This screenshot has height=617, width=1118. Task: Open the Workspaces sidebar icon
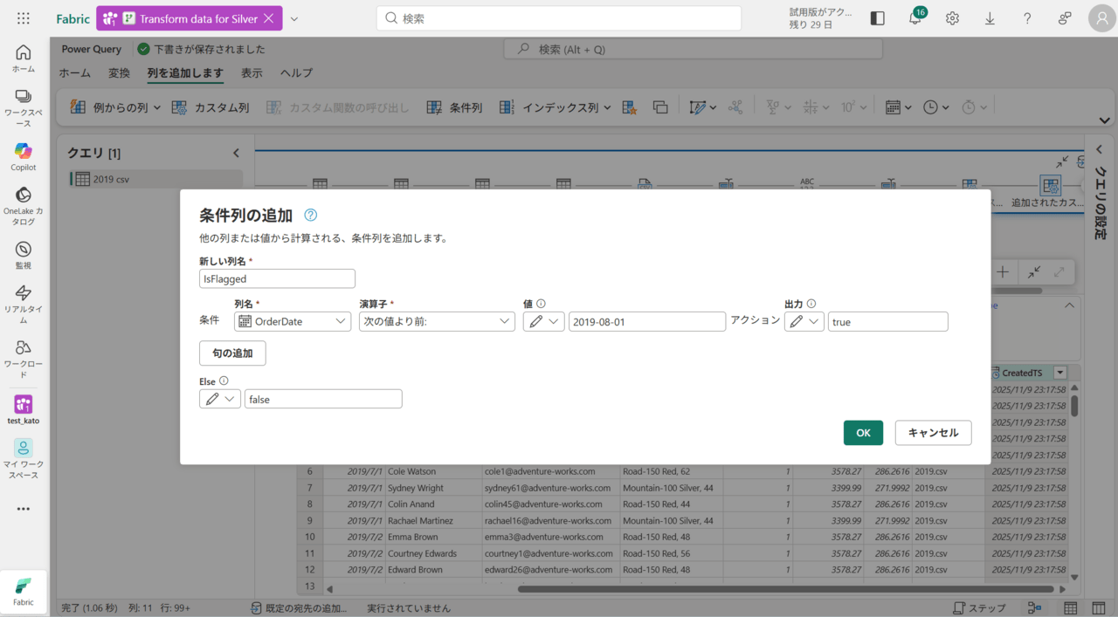[24, 97]
